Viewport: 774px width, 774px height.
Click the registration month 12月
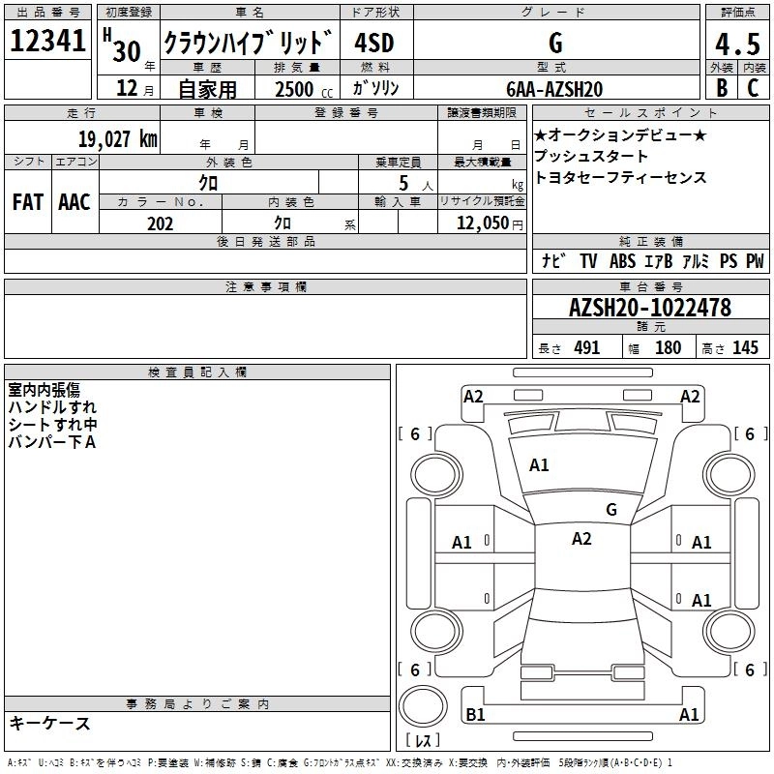tap(134, 88)
